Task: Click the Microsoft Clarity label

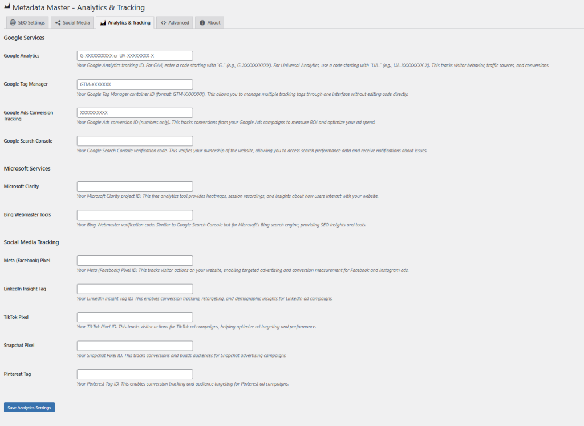Action: click(21, 186)
